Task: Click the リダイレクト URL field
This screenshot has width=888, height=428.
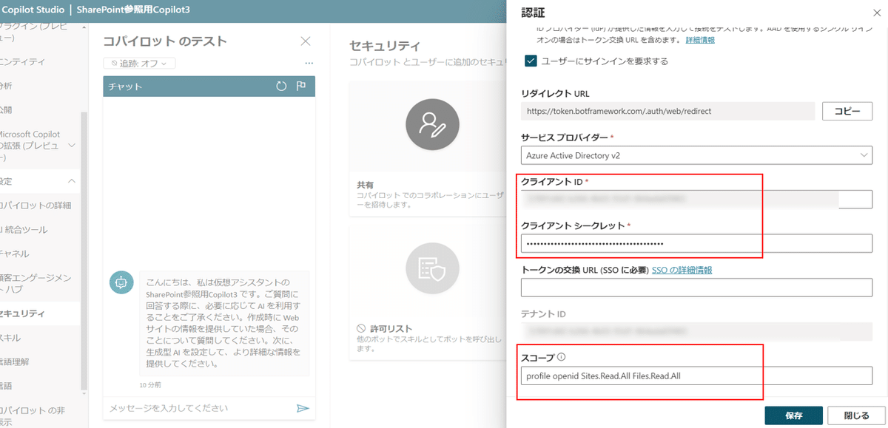Action: (x=668, y=111)
